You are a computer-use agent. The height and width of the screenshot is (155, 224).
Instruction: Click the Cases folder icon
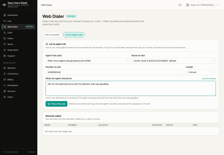pyautogui.click(x=5, y=38)
